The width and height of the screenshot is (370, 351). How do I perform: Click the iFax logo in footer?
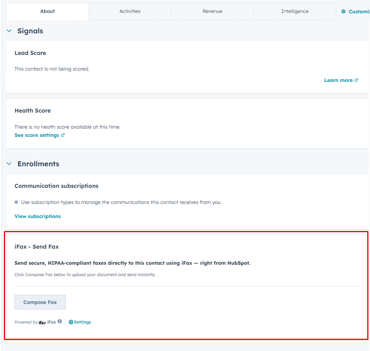[42, 322]
